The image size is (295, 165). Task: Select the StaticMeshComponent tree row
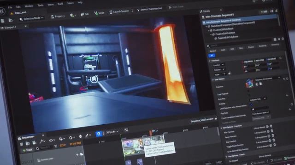coord(233,24)
